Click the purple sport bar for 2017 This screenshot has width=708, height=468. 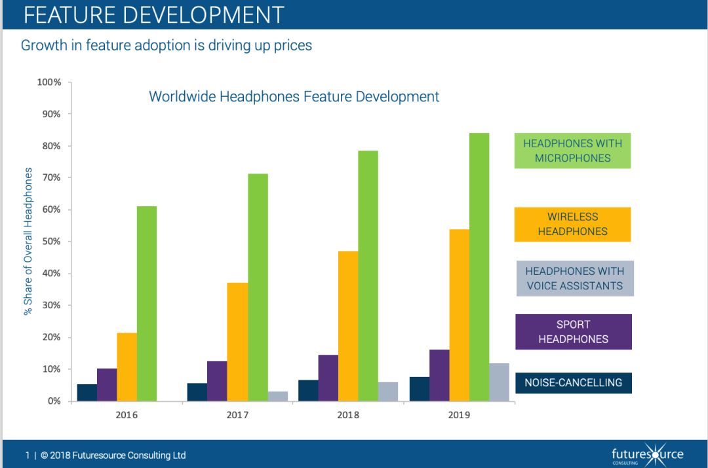click(x=217, y=380)
